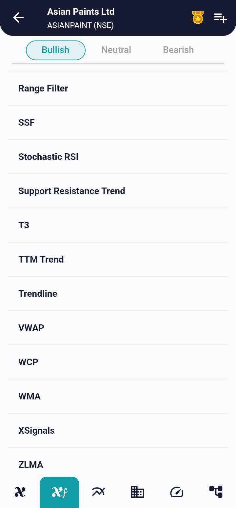Viewport: 236px width, 508px height.
Task: Switch sentiment filter to Neutral
Action: 116,50
